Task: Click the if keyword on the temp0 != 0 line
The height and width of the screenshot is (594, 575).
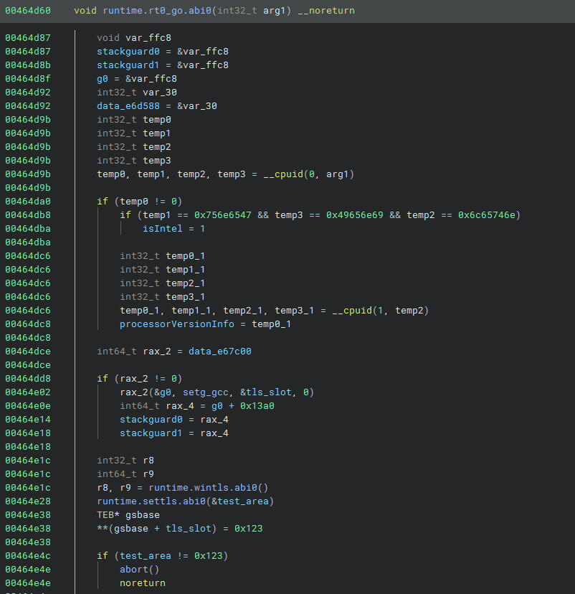Action: (x=103, y=202)
